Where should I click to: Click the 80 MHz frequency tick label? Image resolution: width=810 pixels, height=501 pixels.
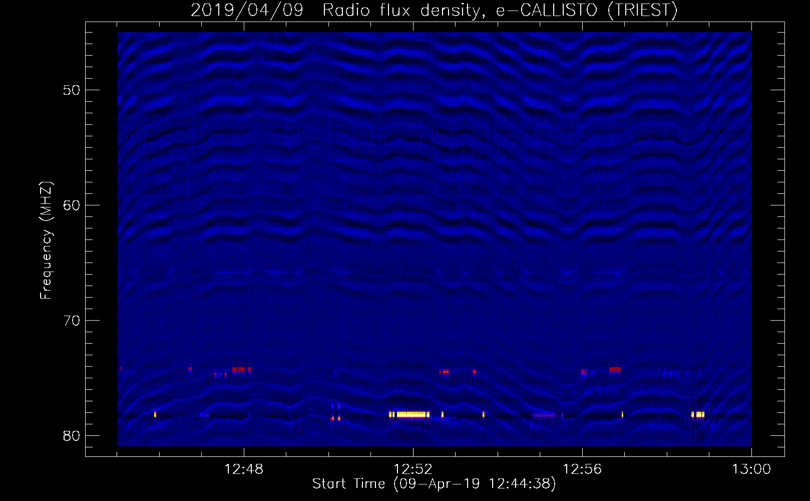[72, 436]
